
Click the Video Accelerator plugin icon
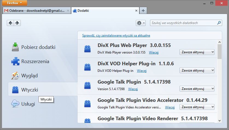[87, 104]
